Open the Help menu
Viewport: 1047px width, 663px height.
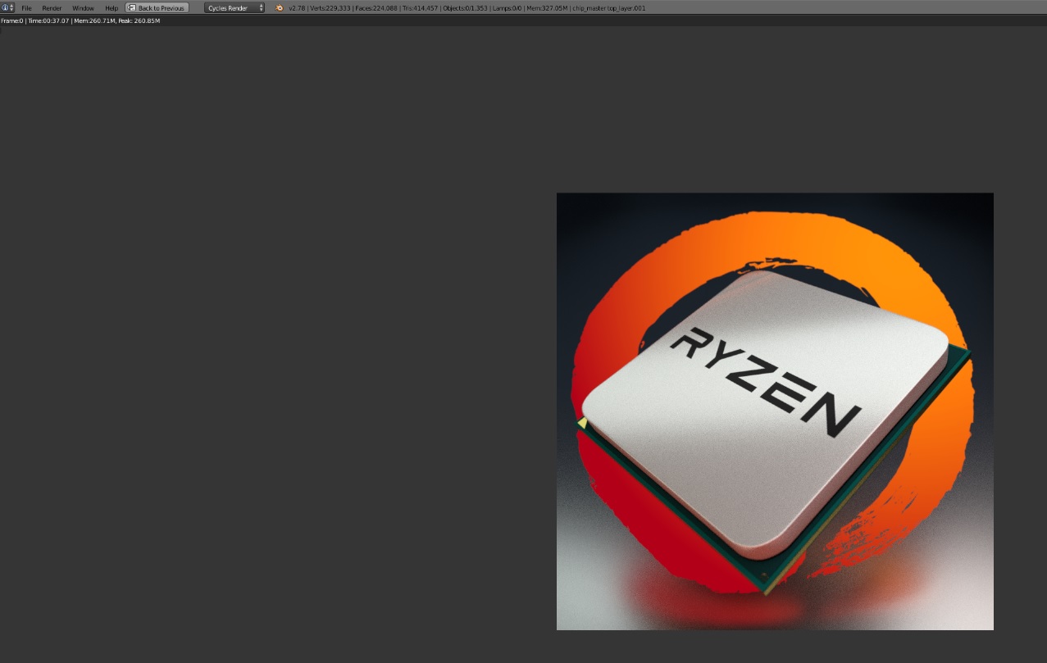(112, 8)
